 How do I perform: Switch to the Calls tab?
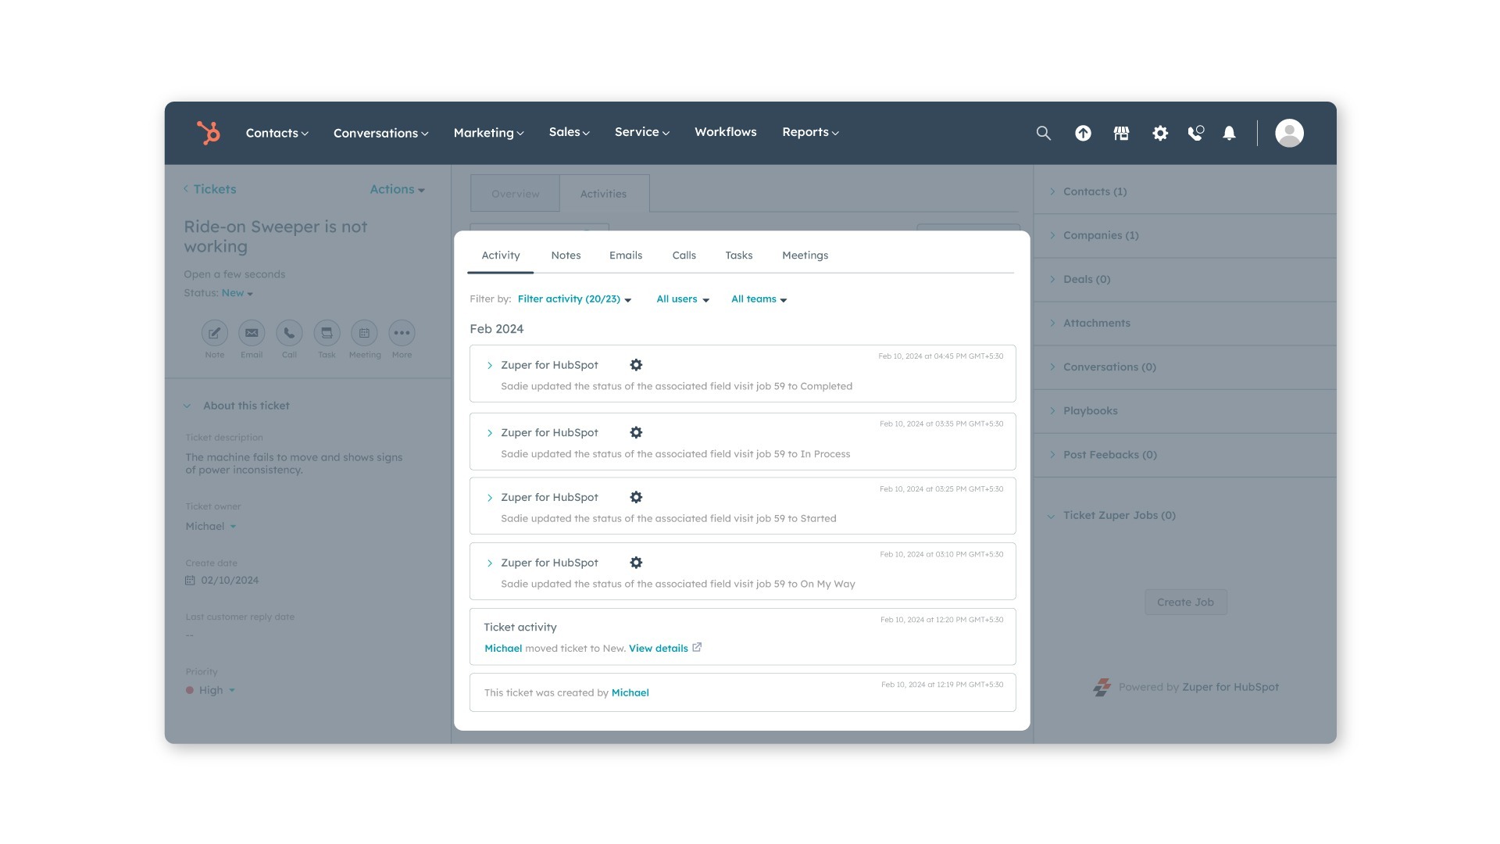click(x=684, y=256)
